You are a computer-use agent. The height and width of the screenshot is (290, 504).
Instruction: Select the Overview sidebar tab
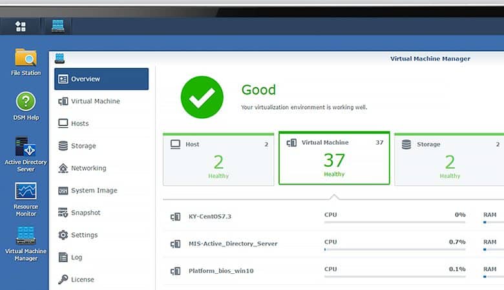click(x=101, y=79)
